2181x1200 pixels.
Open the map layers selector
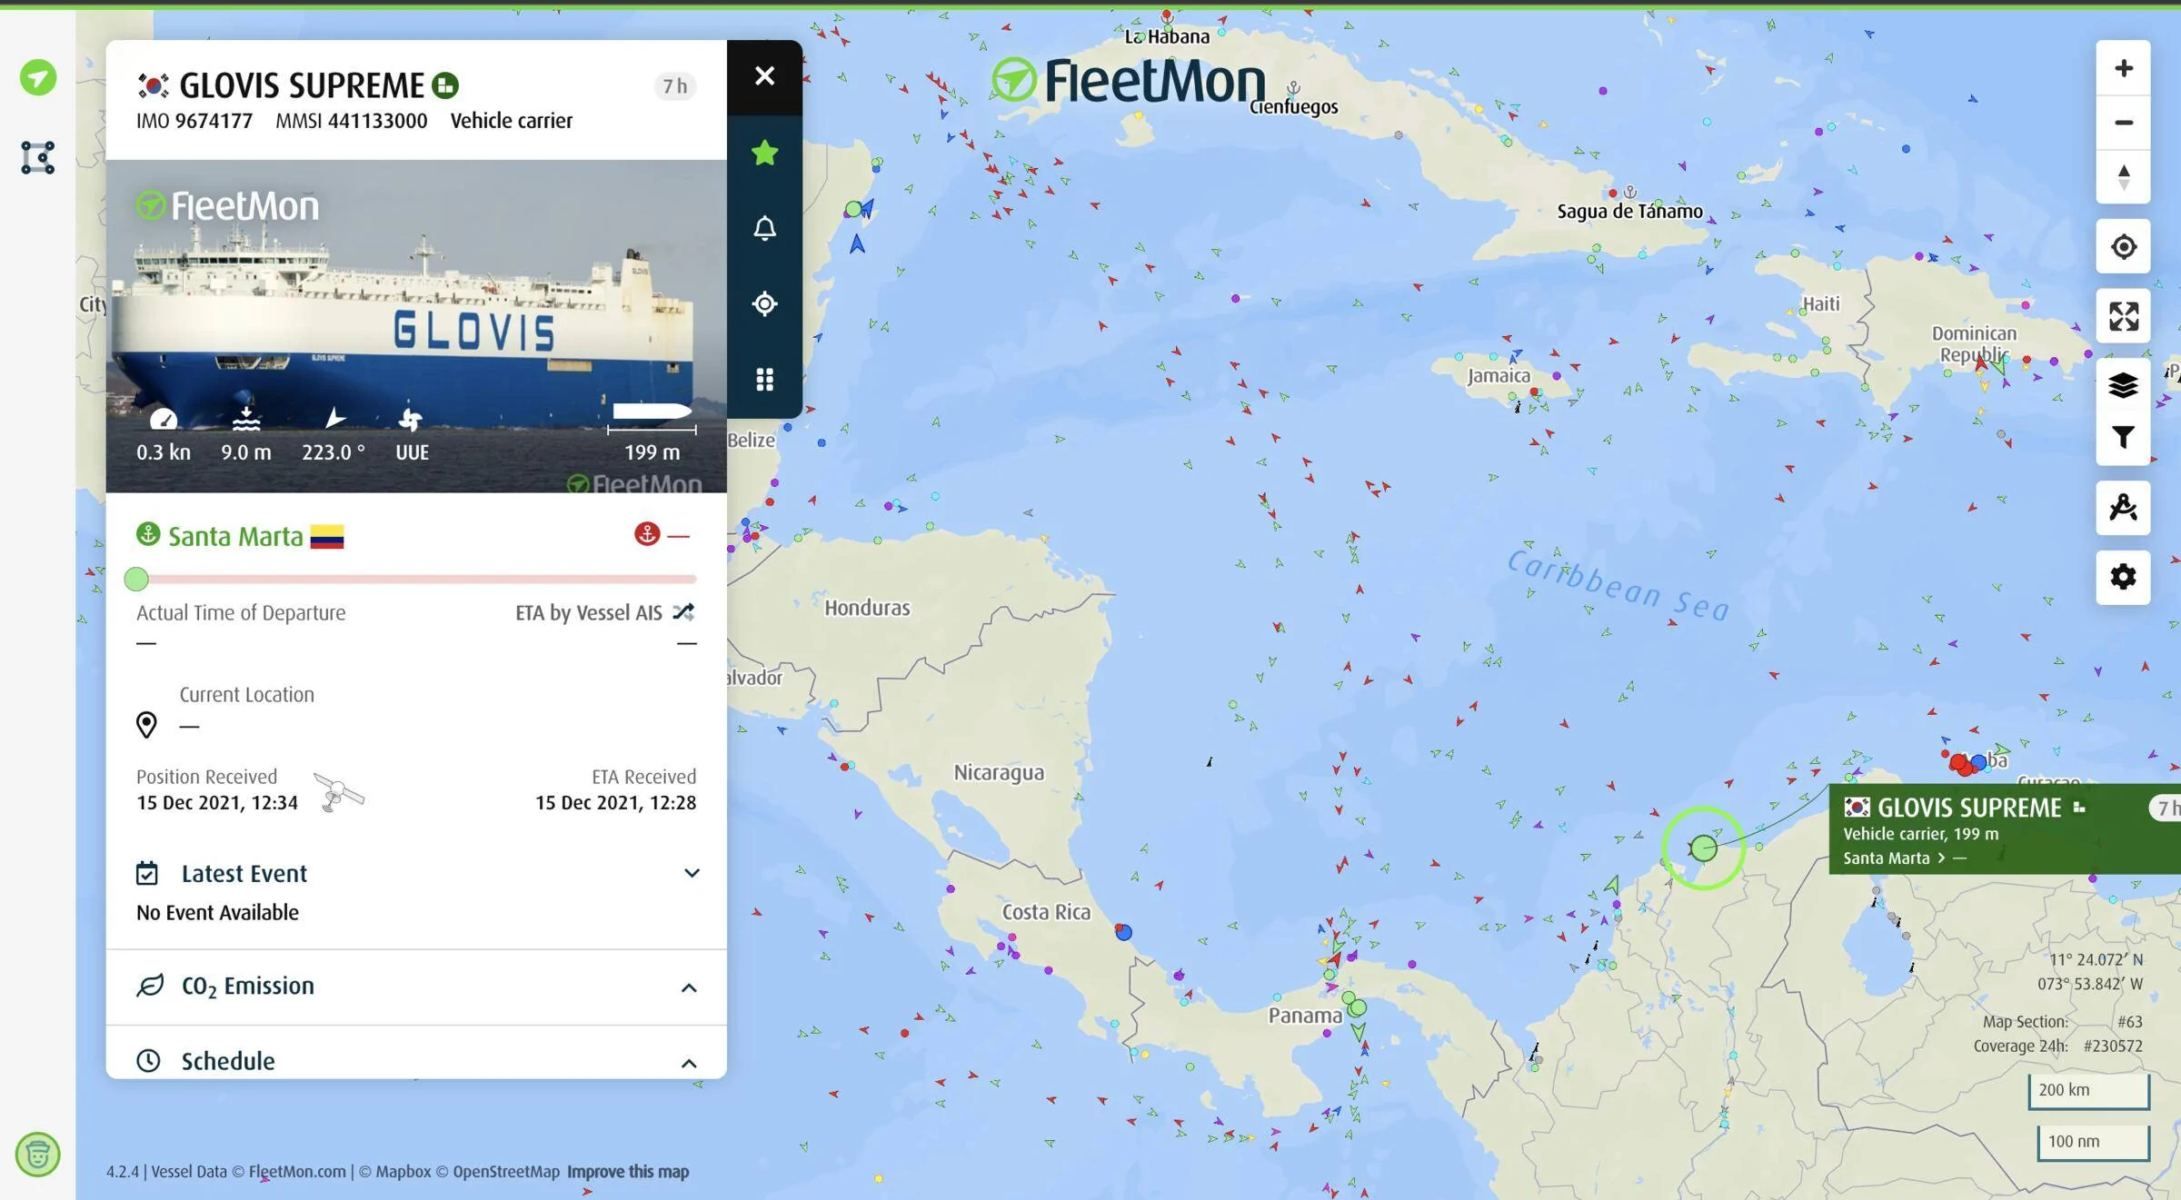pos(2123,386)
